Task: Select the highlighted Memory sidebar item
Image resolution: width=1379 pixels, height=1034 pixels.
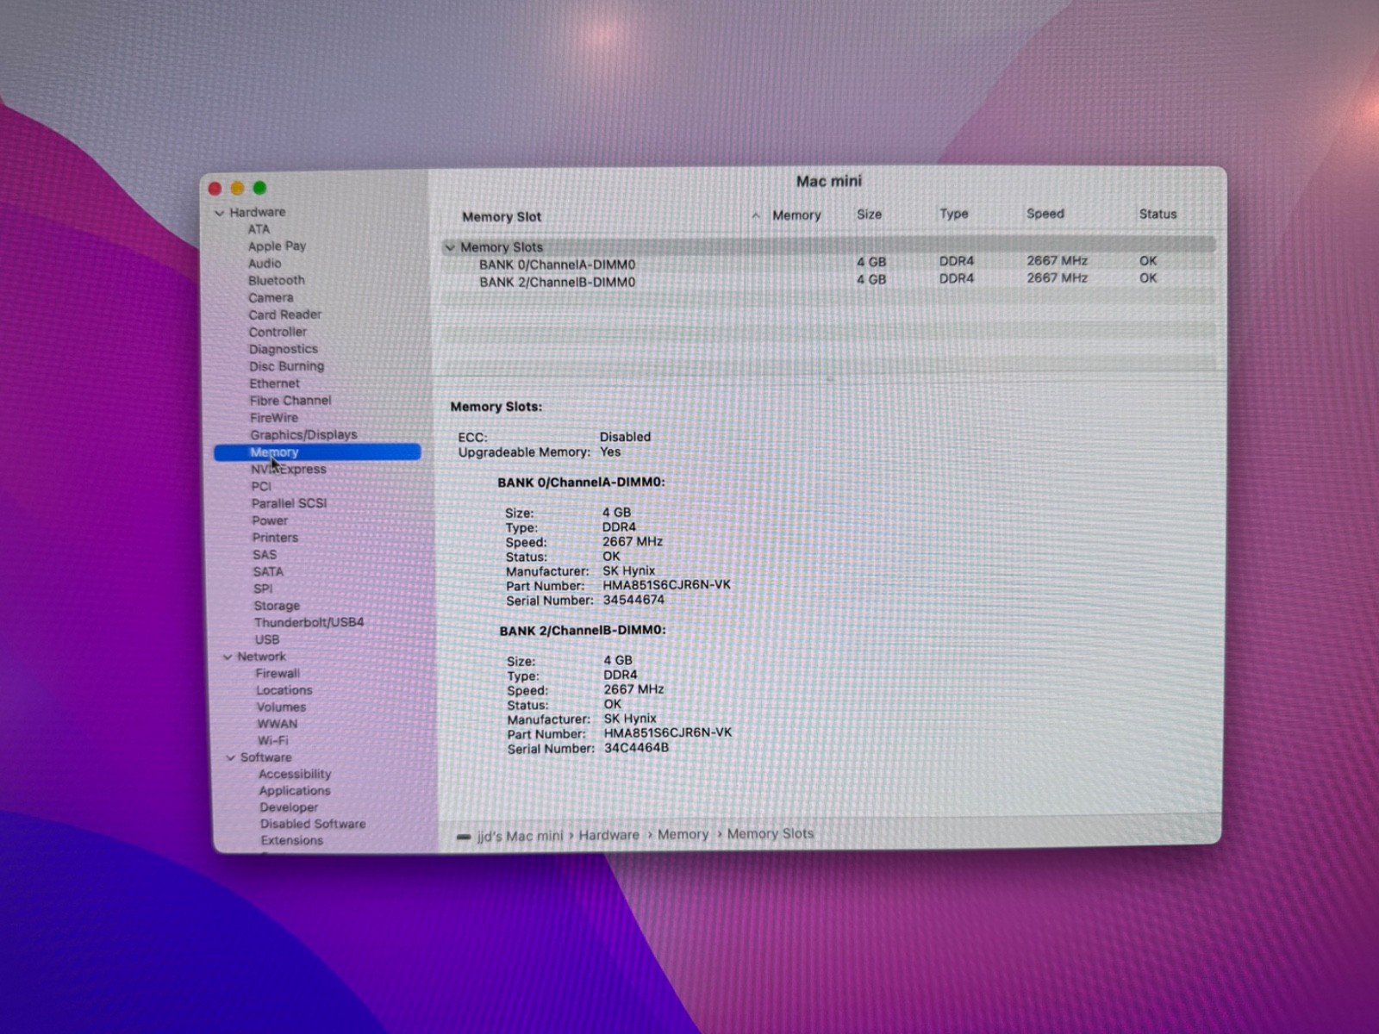Action: pos(317,452)
